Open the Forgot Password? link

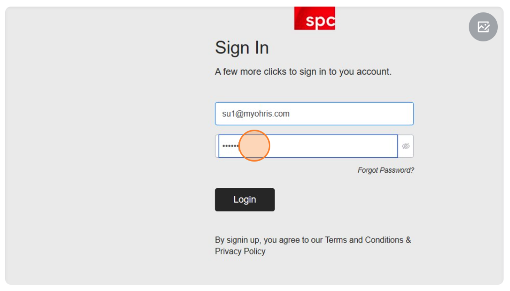point(385,170)
